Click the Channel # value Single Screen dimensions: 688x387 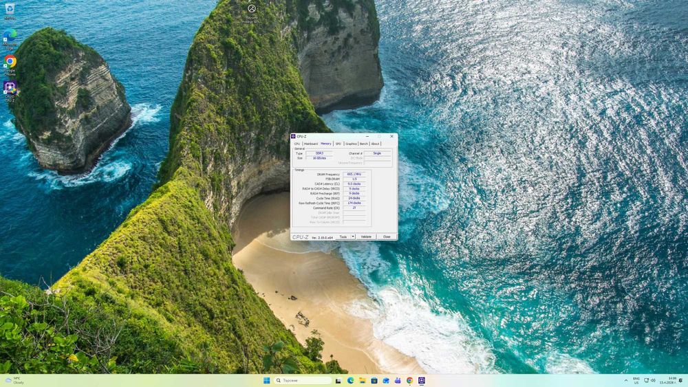click(377, 153)
